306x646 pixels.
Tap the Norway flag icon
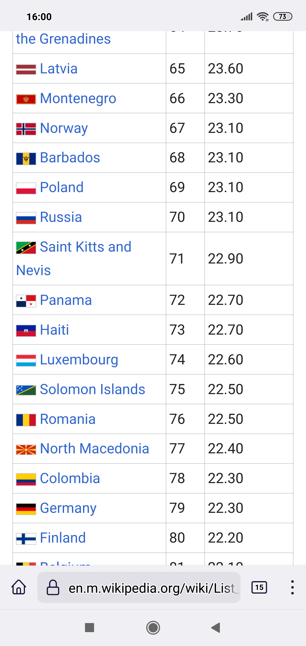(x=26, y=129)
